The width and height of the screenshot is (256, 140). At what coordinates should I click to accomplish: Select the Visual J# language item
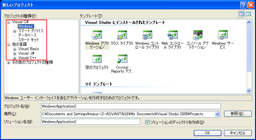coord(26,53)
